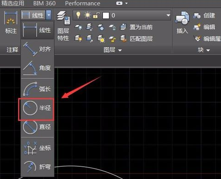Toggle the layer padlock lock icon

pyautogui.click(x=96, y=16)
